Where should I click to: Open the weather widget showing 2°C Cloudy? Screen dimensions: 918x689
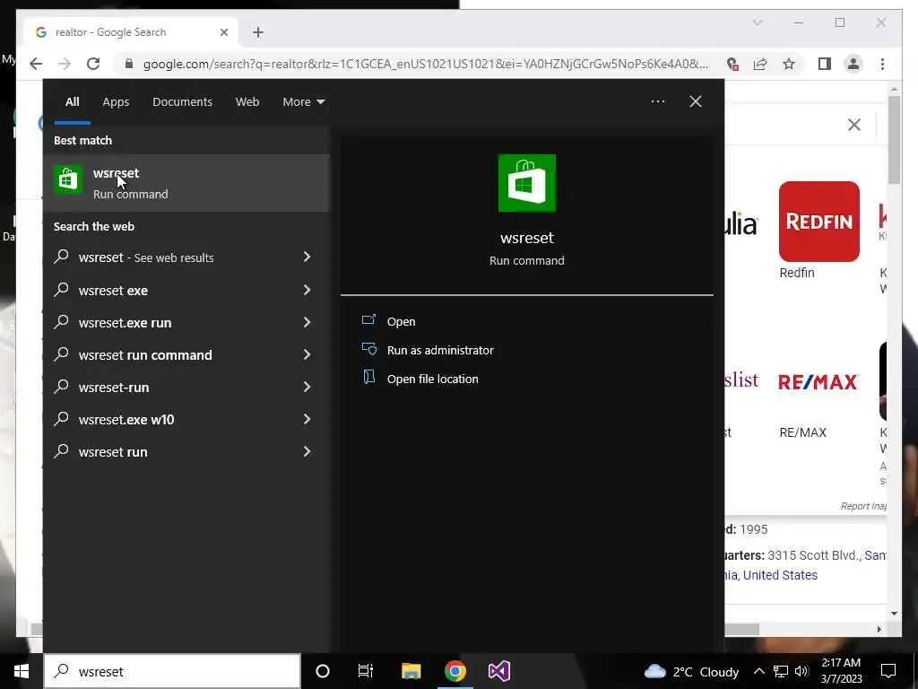pyautogui.click(x=691, y=671)
